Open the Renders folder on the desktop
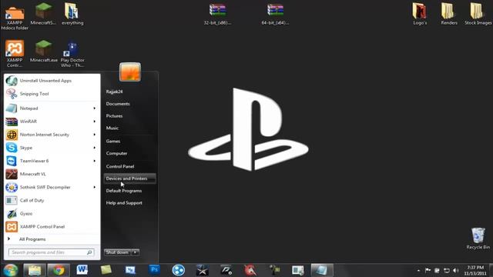The height and width of the screenshot is (277, 493). [448, 14]
